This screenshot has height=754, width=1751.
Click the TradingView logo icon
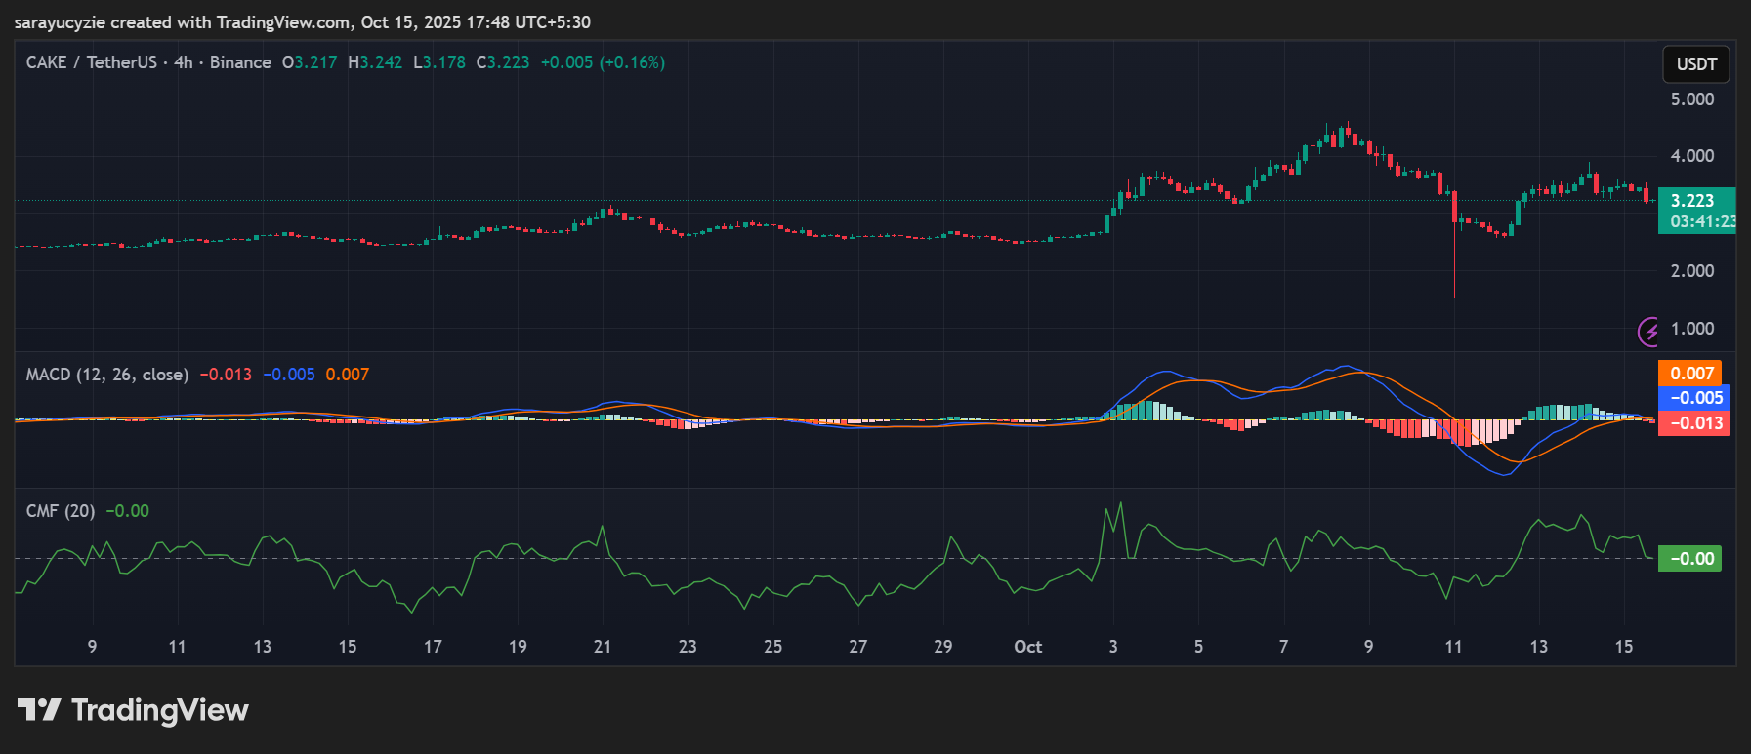coord(39,710)
